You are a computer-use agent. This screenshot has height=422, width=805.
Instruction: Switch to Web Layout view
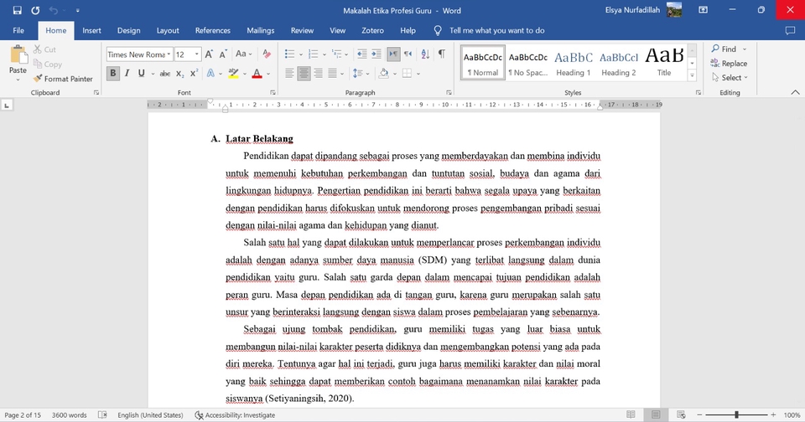coord(681,414)
